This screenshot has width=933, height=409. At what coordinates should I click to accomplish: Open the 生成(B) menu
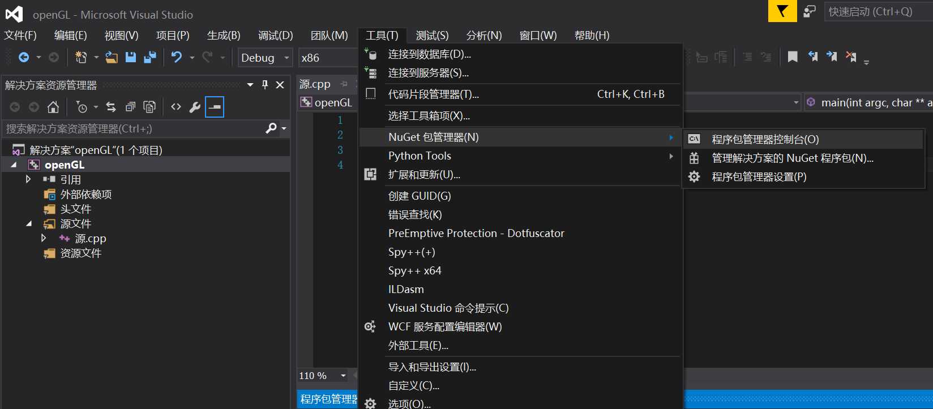[224, 35]
